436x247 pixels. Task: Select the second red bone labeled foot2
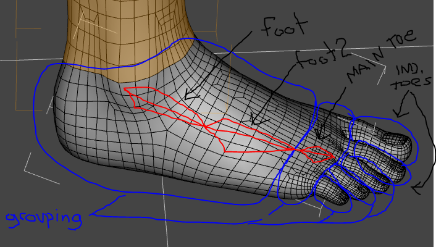[247, 137]
